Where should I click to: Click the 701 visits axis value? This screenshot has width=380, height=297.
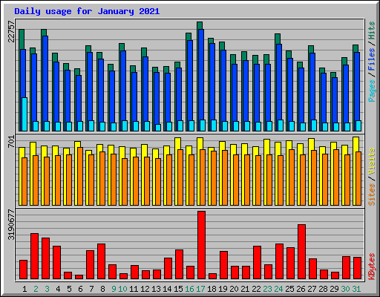pos(11,142)
